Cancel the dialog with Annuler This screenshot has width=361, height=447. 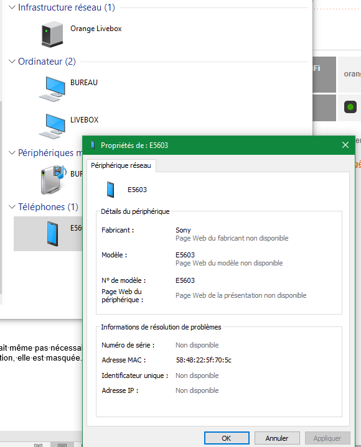[x=277, y=438]
